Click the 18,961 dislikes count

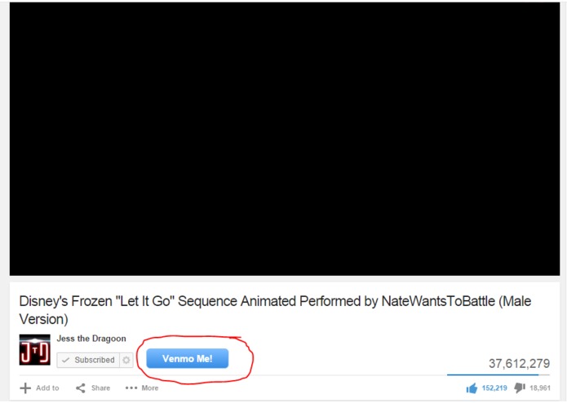point(540,388)
